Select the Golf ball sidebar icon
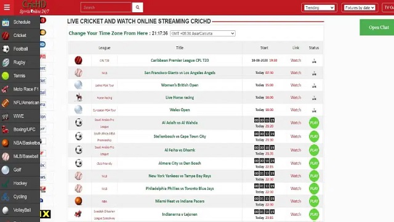The image size is (394, 222). coord(6,170)
